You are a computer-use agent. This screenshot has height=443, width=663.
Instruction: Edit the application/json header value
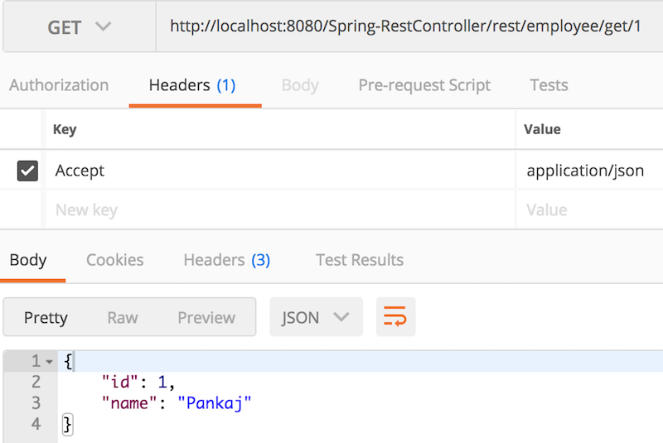point(590,171)
